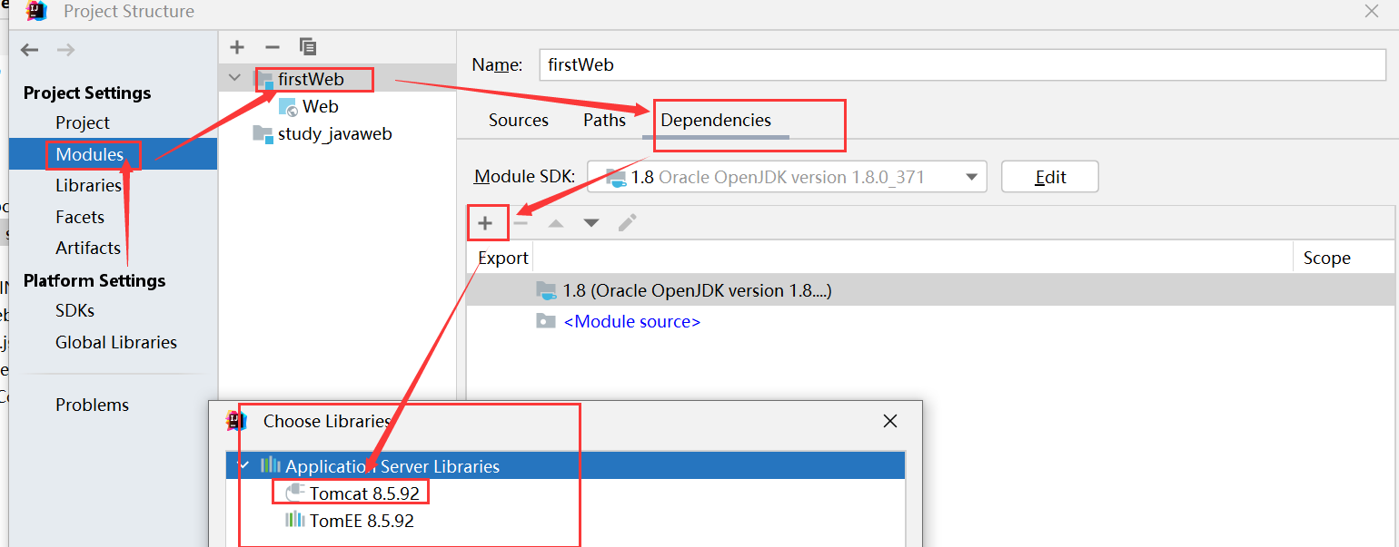This screenshot has height=547, width=1399.
Task: Add a new module with plus icon
Action: tap(237, 46)
